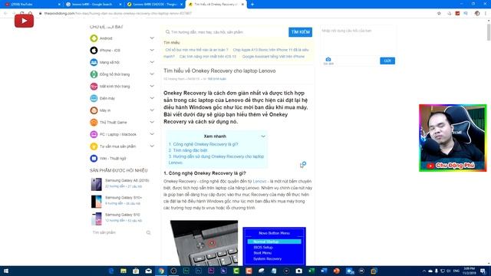Click the laptop Novo button photo
The height and width of the screenshot is (276, 491).
204,243
